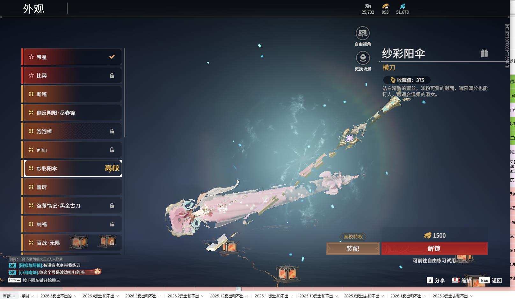Click the lock icon on 盗墓笔记·黑金古刀 row
Image resolution: width=515 pixels, height=299 pixels.
pyautogui.click(x=112, y=206)
